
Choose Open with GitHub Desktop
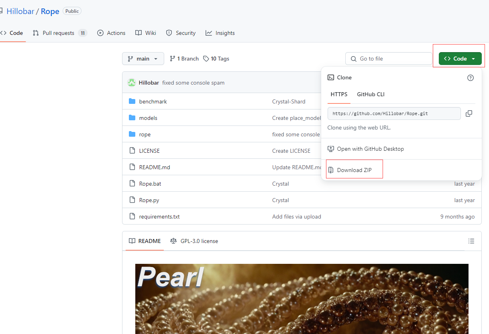point(366,149)
